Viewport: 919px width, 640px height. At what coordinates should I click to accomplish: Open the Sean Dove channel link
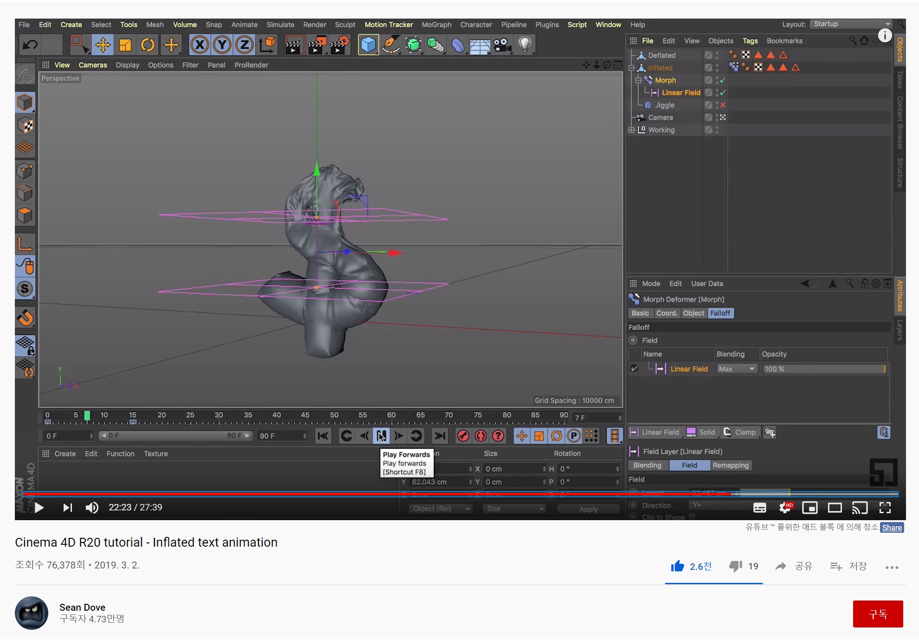click(82, 607)
